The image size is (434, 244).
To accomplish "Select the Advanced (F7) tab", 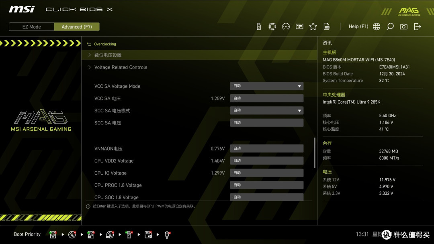I will [x=77, y=27].
